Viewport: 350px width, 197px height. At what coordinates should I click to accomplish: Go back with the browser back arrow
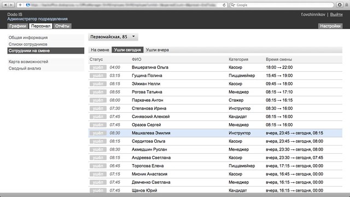(x=5, y=5)
